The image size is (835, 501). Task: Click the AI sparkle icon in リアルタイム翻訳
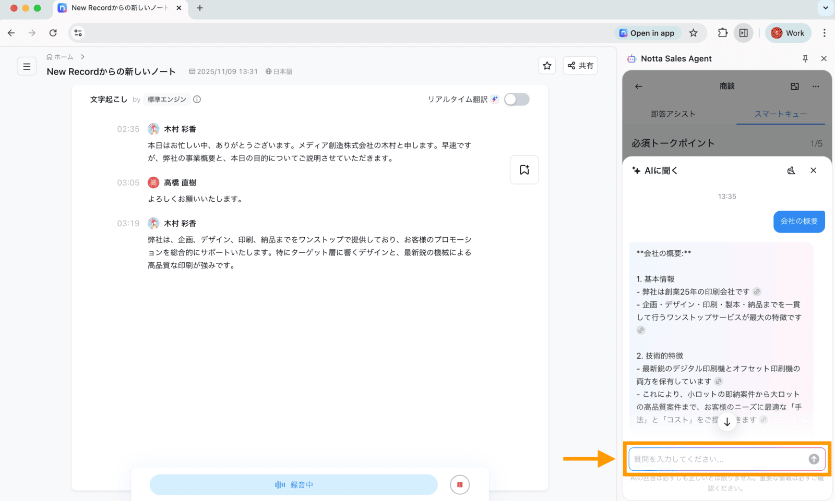point(495,99)
